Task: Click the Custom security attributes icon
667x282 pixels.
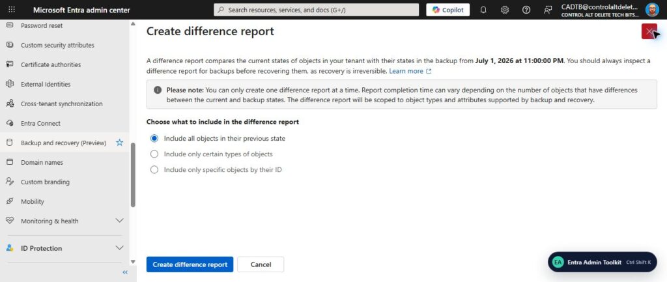Action: 10,45
